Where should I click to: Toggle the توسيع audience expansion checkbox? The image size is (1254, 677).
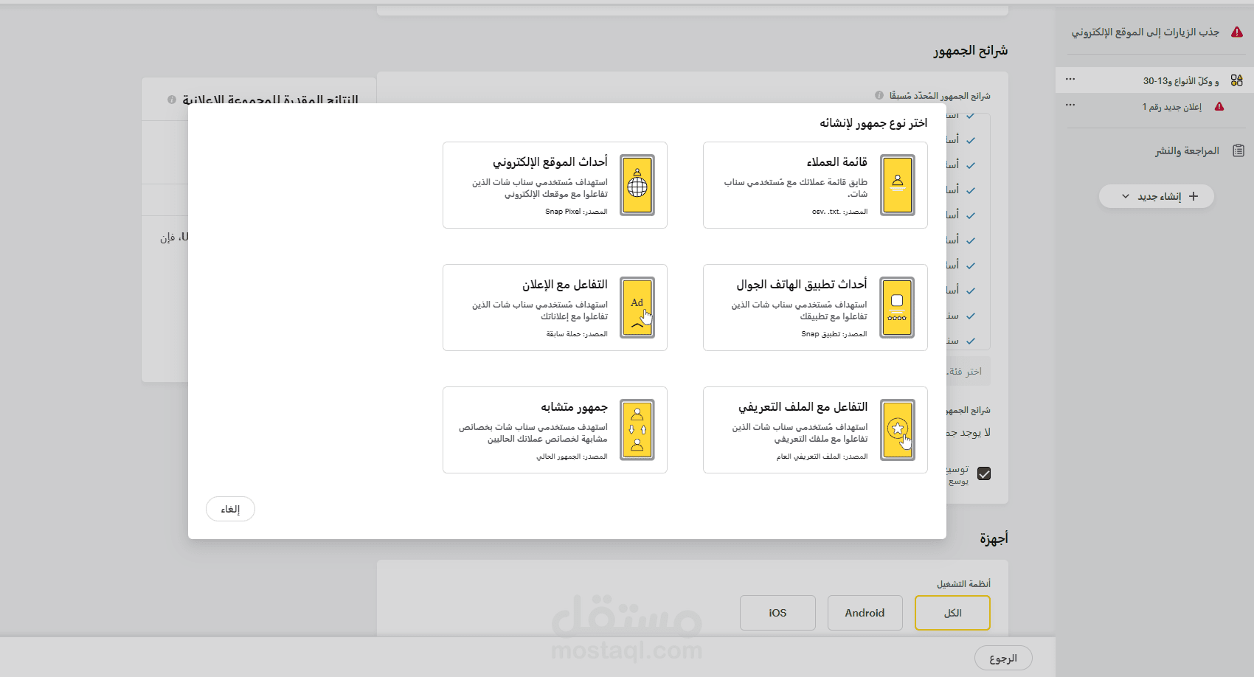pos(984,473)
